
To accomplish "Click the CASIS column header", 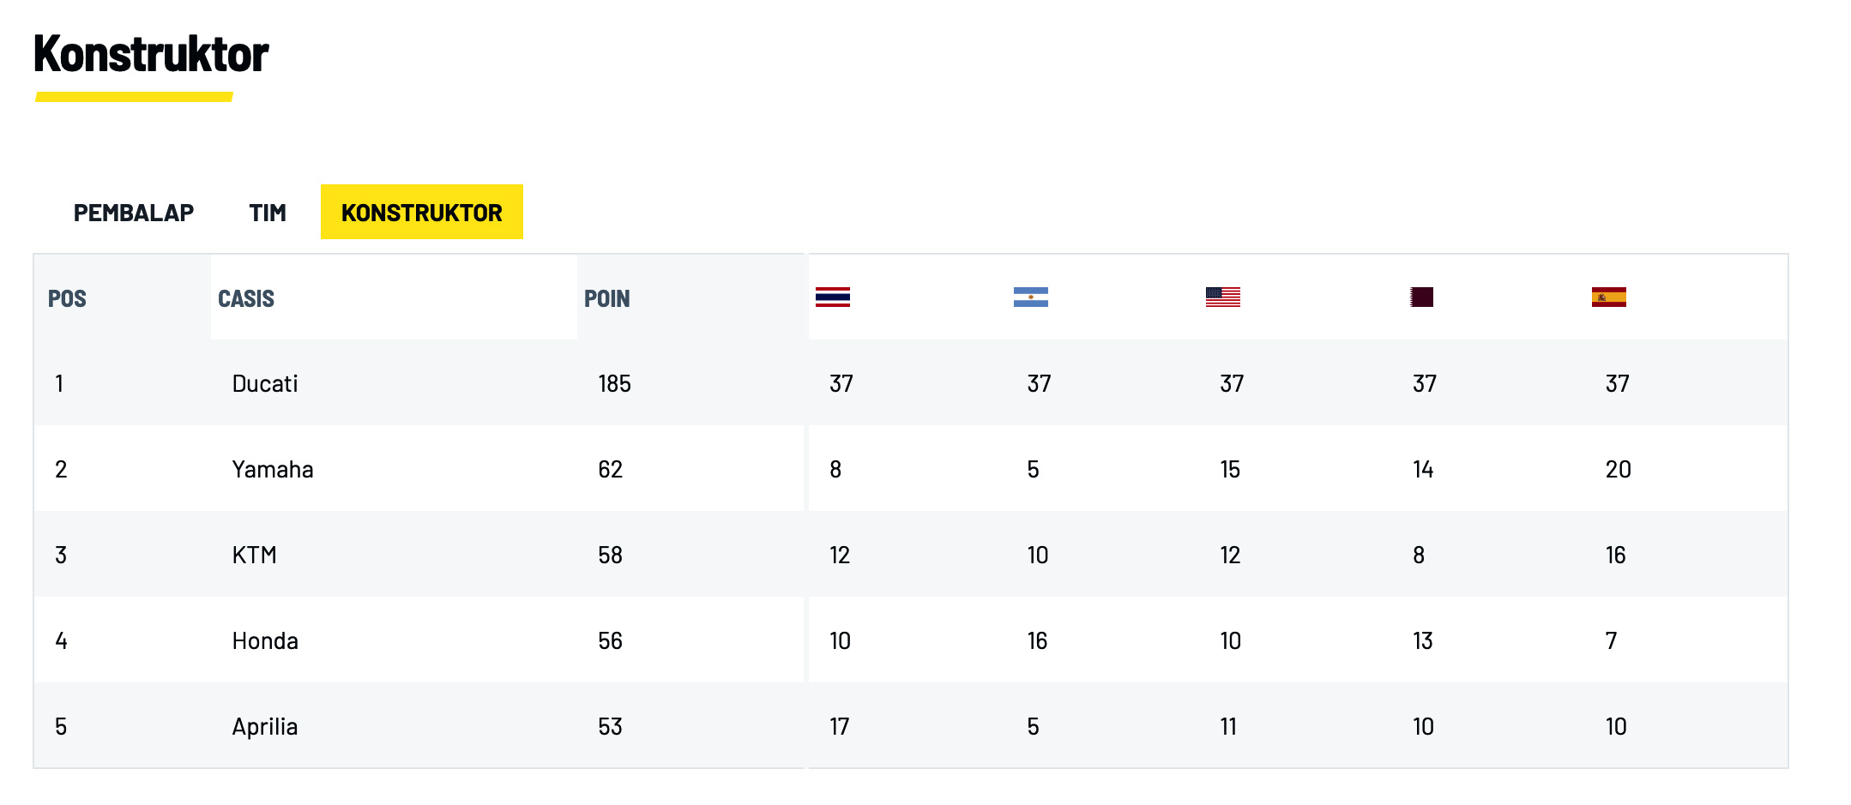I will coord(246,298).
